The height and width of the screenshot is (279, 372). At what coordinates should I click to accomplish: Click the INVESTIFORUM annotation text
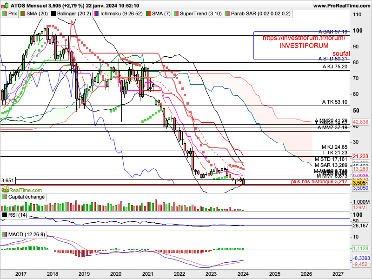[x=304, y=46]
